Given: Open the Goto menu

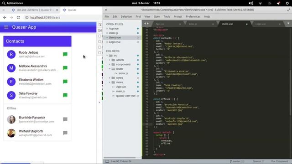Looking at the screenshot, I should click(157, 16).
